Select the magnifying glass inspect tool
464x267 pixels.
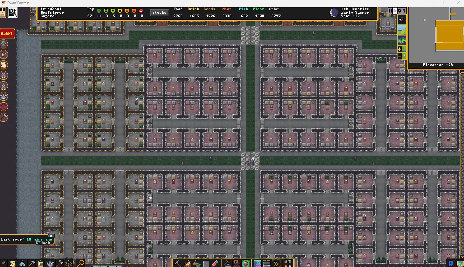click(x=80, y=263)
